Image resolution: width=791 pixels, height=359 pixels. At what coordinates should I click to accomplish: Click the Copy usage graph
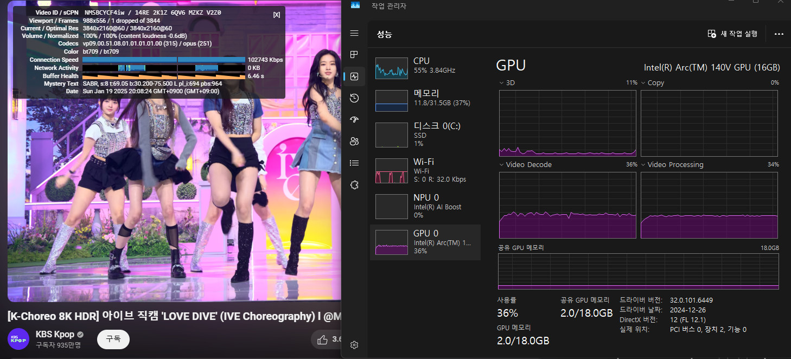click(709, 123)
